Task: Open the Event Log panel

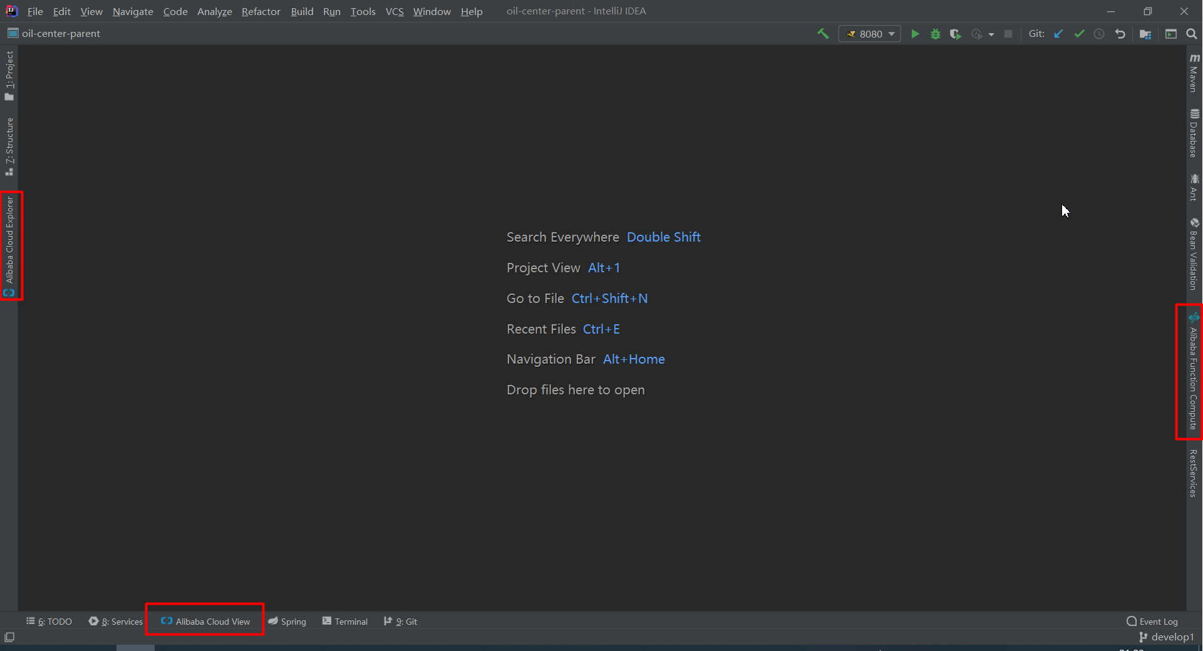Action: coord(1152,622)
